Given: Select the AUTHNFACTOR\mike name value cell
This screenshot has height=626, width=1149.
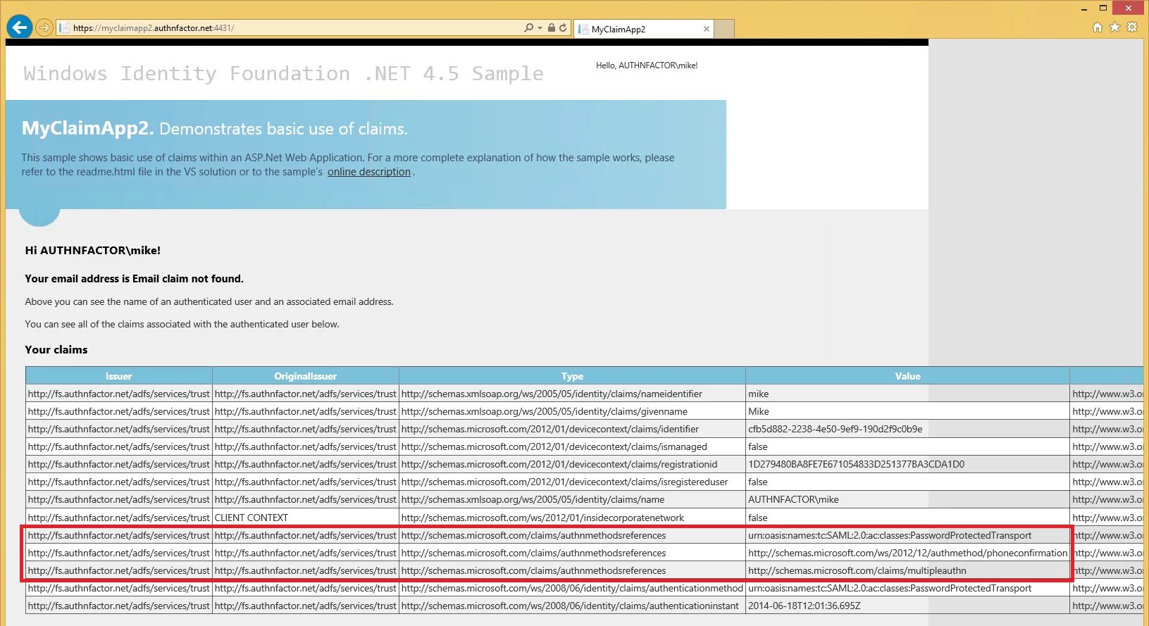Looking at the screenshot, I should (x=907, y=499).
